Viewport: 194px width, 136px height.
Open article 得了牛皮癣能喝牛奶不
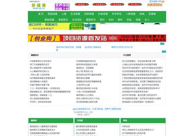coord(40,65)
